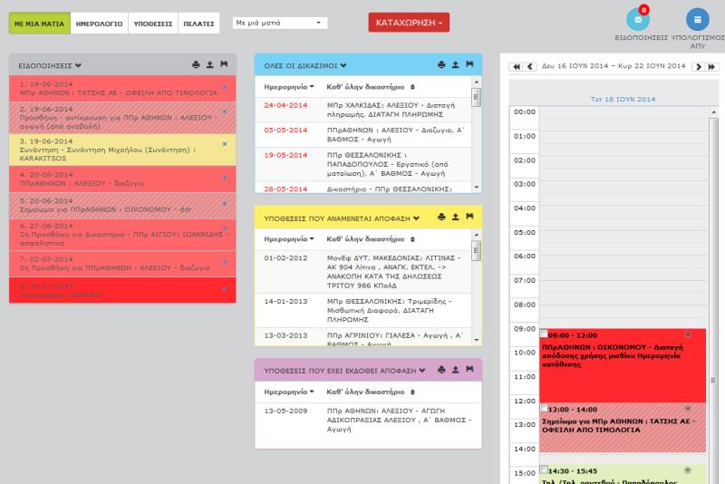This screenshot has width=725, height=484.
Task: Jump forward with the double-right calendar arrow
Action: click(712, 66)
